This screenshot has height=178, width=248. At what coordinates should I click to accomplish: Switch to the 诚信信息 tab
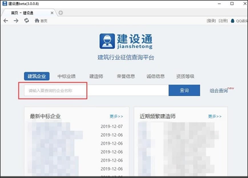coord(156,76)
